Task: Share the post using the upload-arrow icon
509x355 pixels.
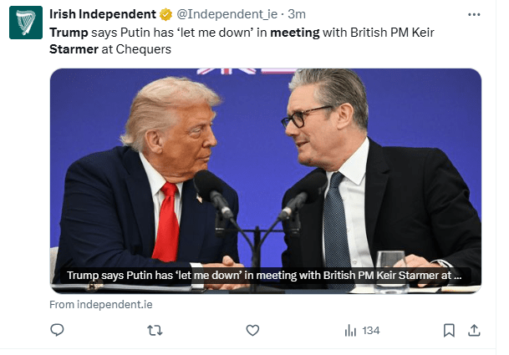Action: [x=474, y=331]
